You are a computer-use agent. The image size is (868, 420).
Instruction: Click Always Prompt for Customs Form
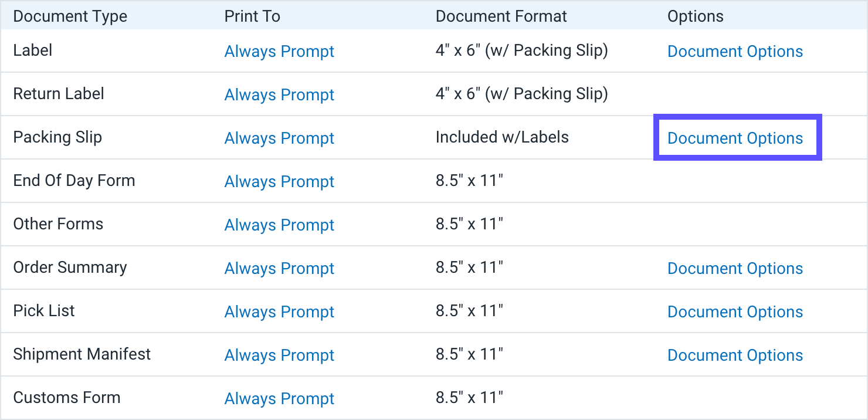point(279,398)
